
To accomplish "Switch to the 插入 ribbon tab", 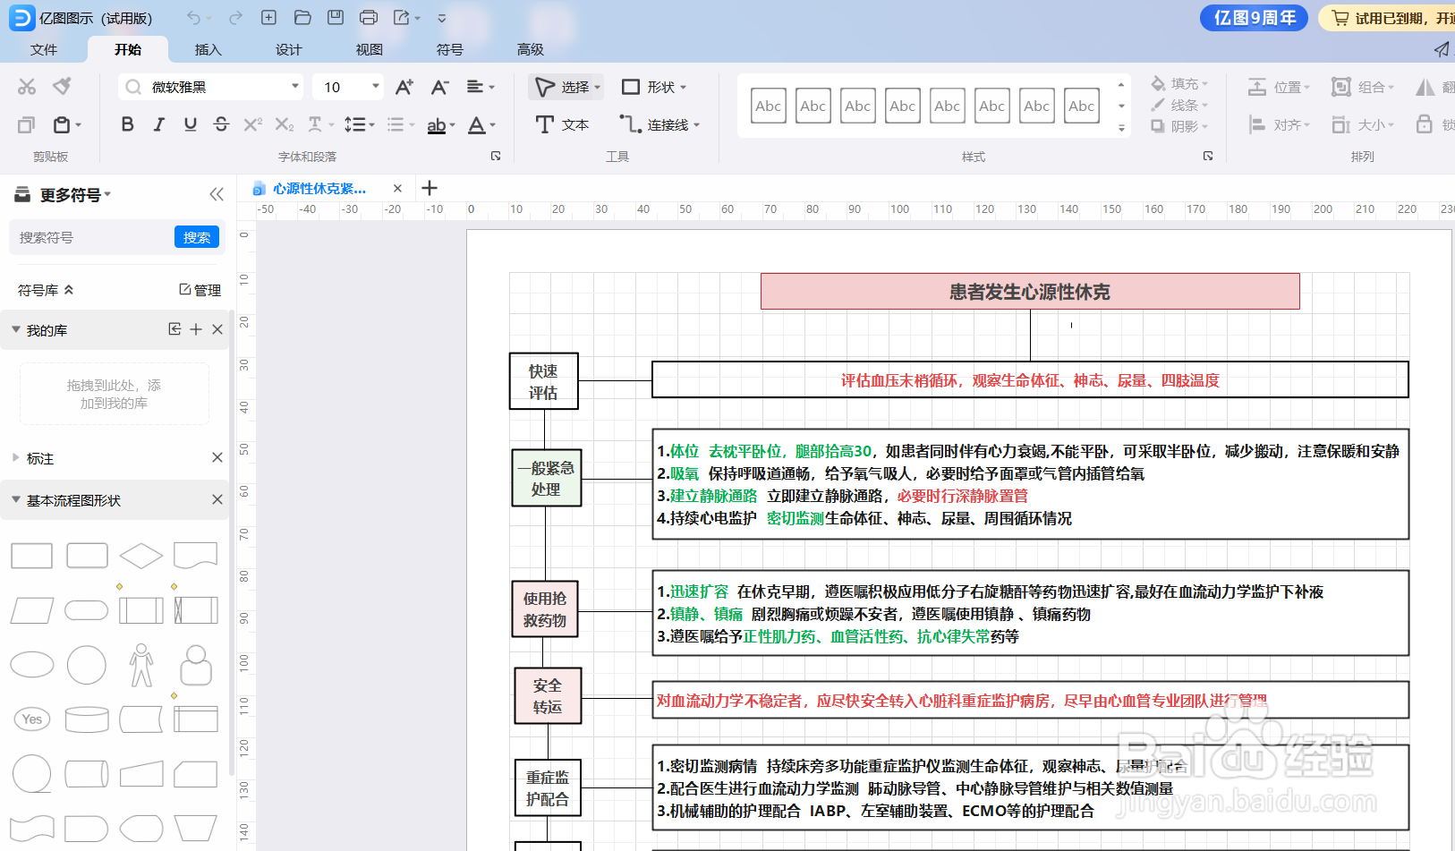I will [208, 49].
